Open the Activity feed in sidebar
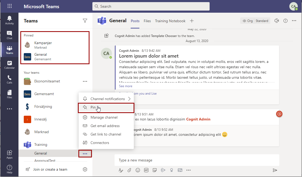Image resolution: width=302 pixels, height=177 pixels. (10, 20)
